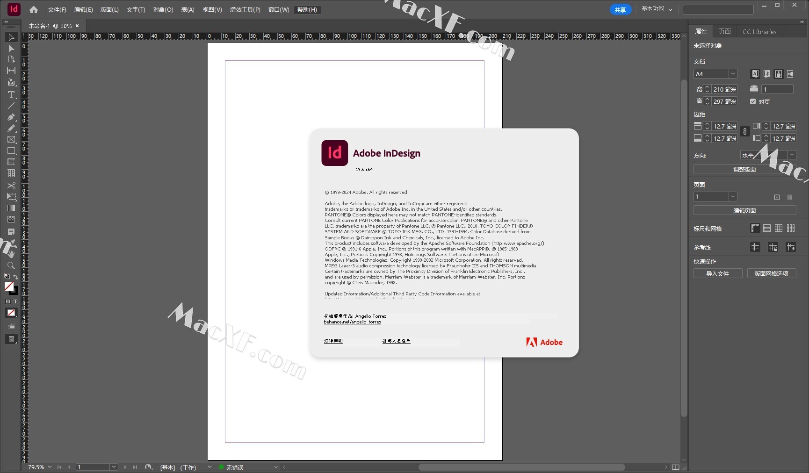Select the Line tool

pos(11,106)
